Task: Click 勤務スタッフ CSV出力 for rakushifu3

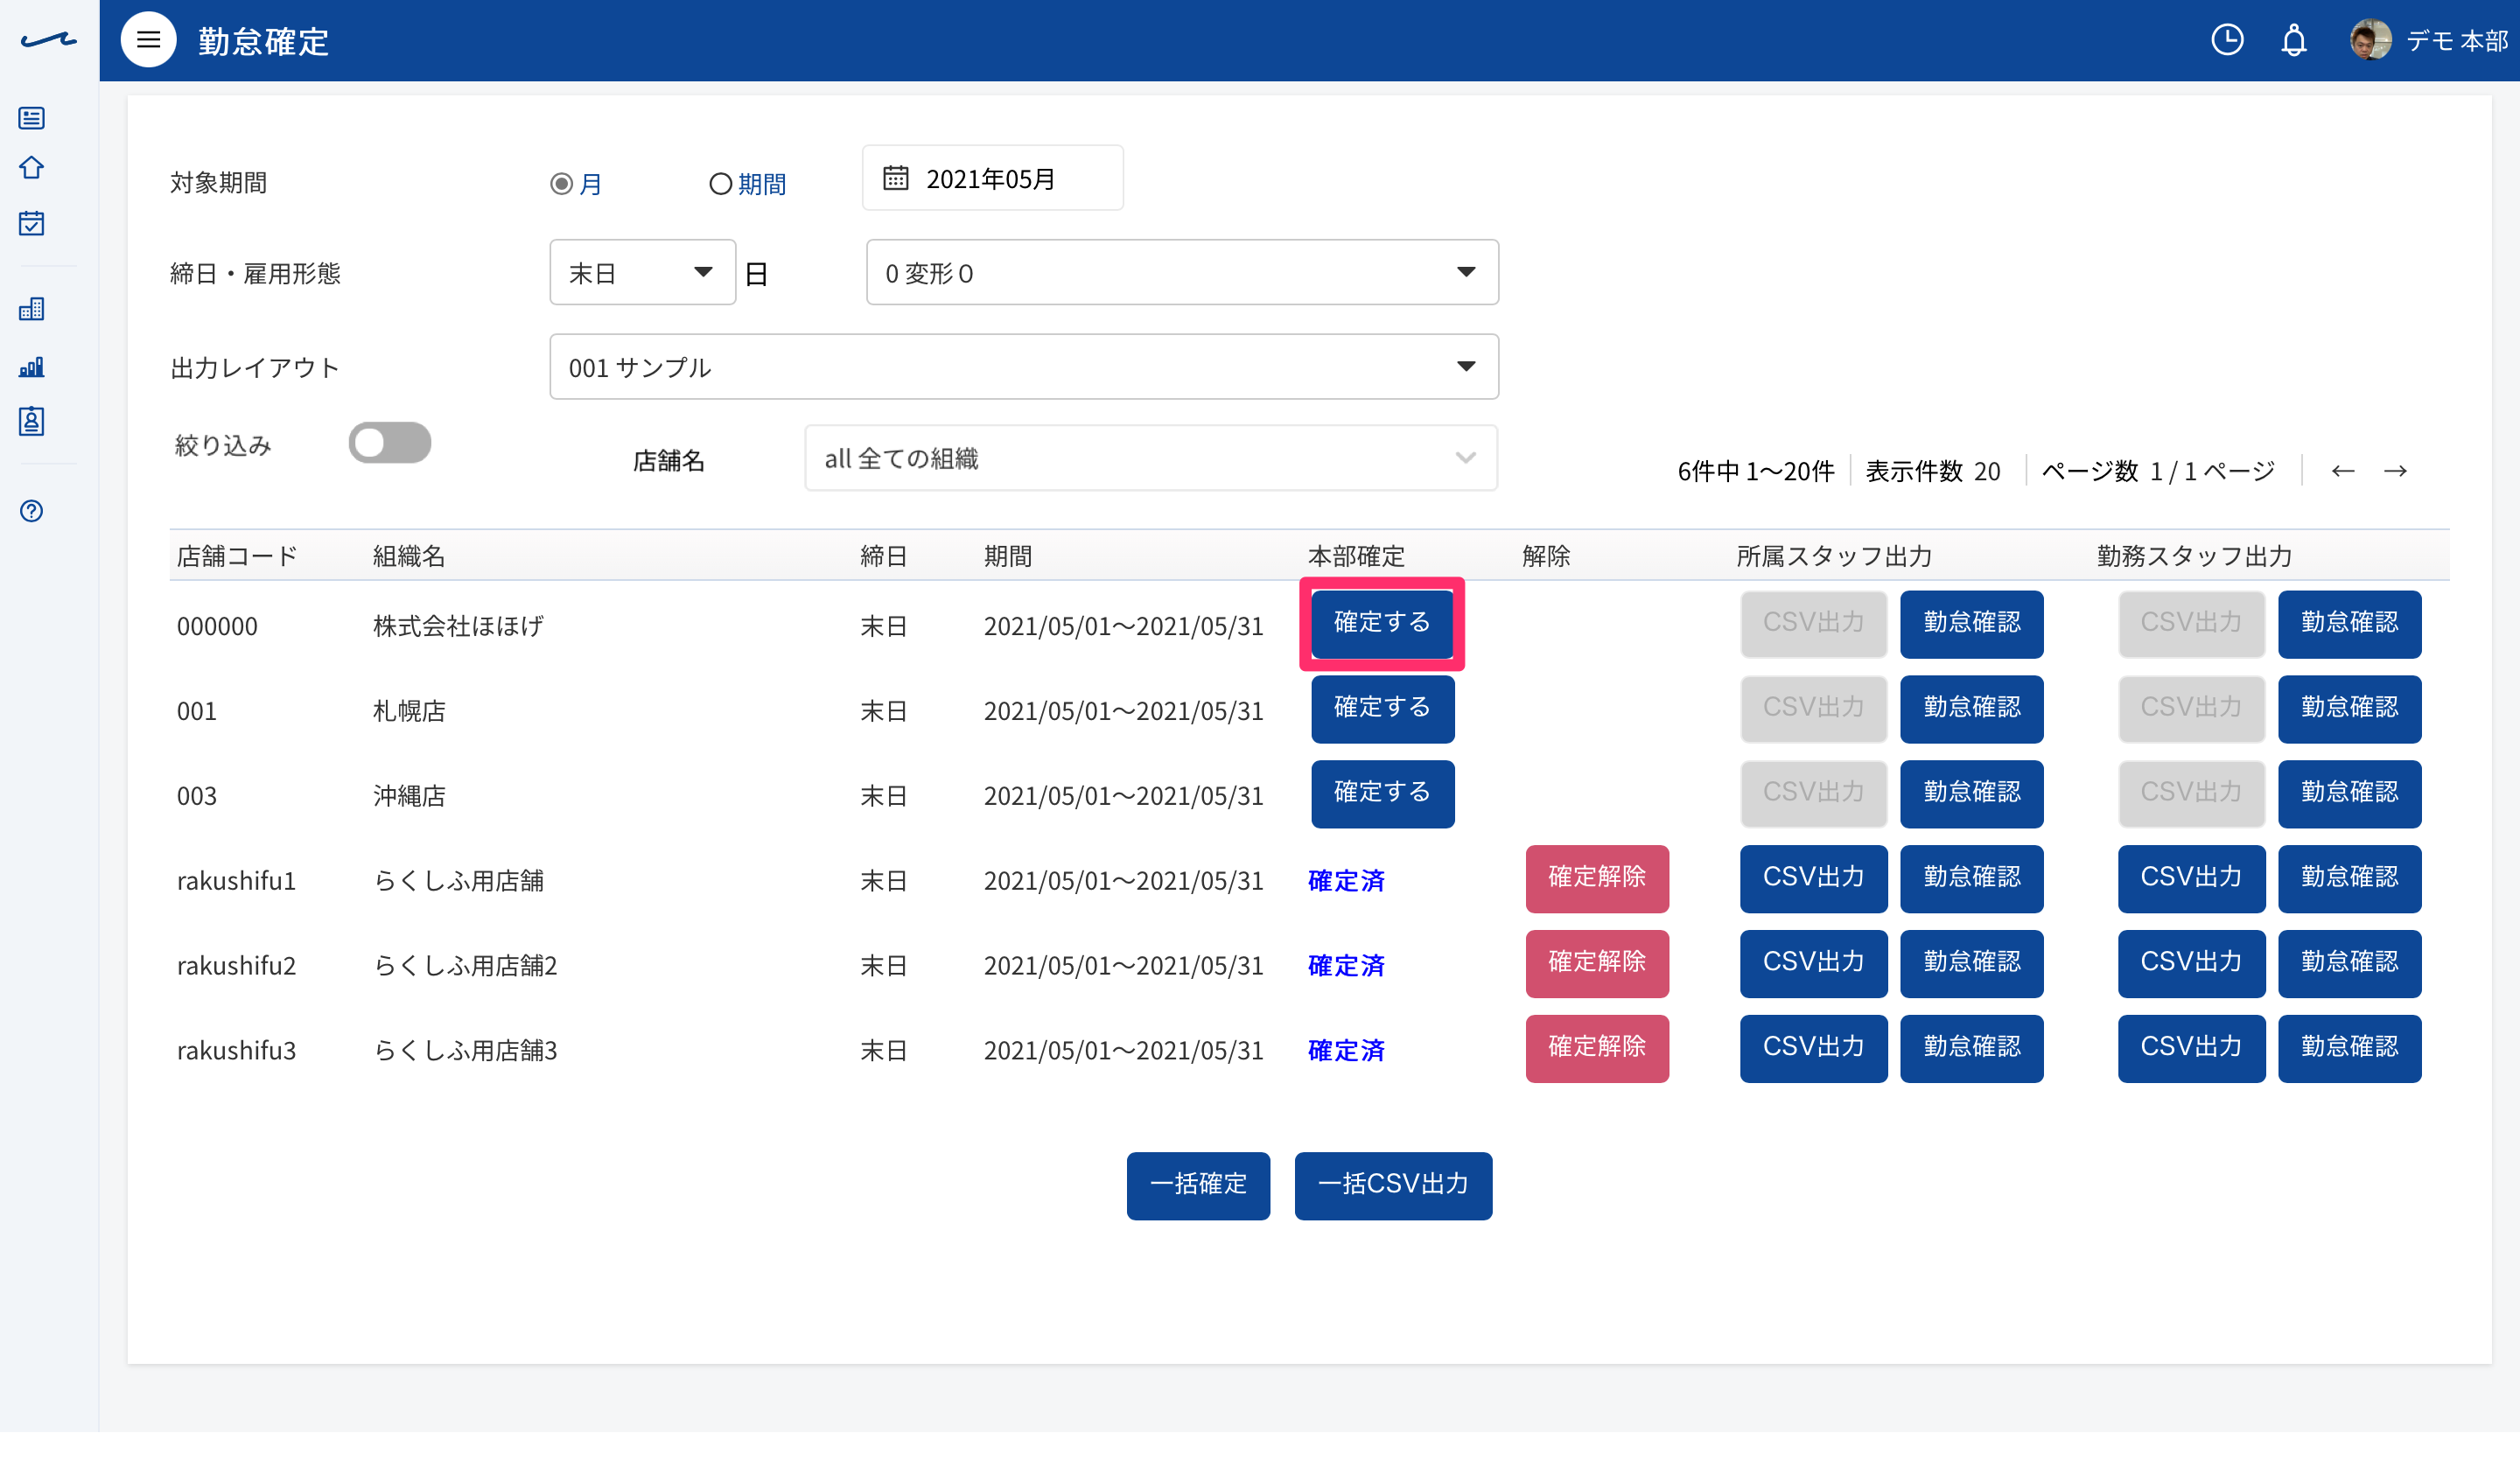Action: click(2191, 1049)
